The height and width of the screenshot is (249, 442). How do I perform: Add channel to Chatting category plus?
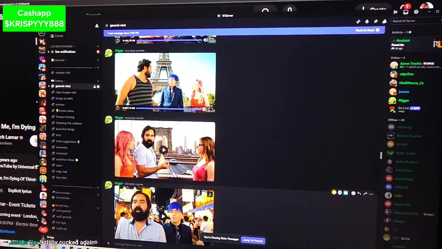click(98, 81)
